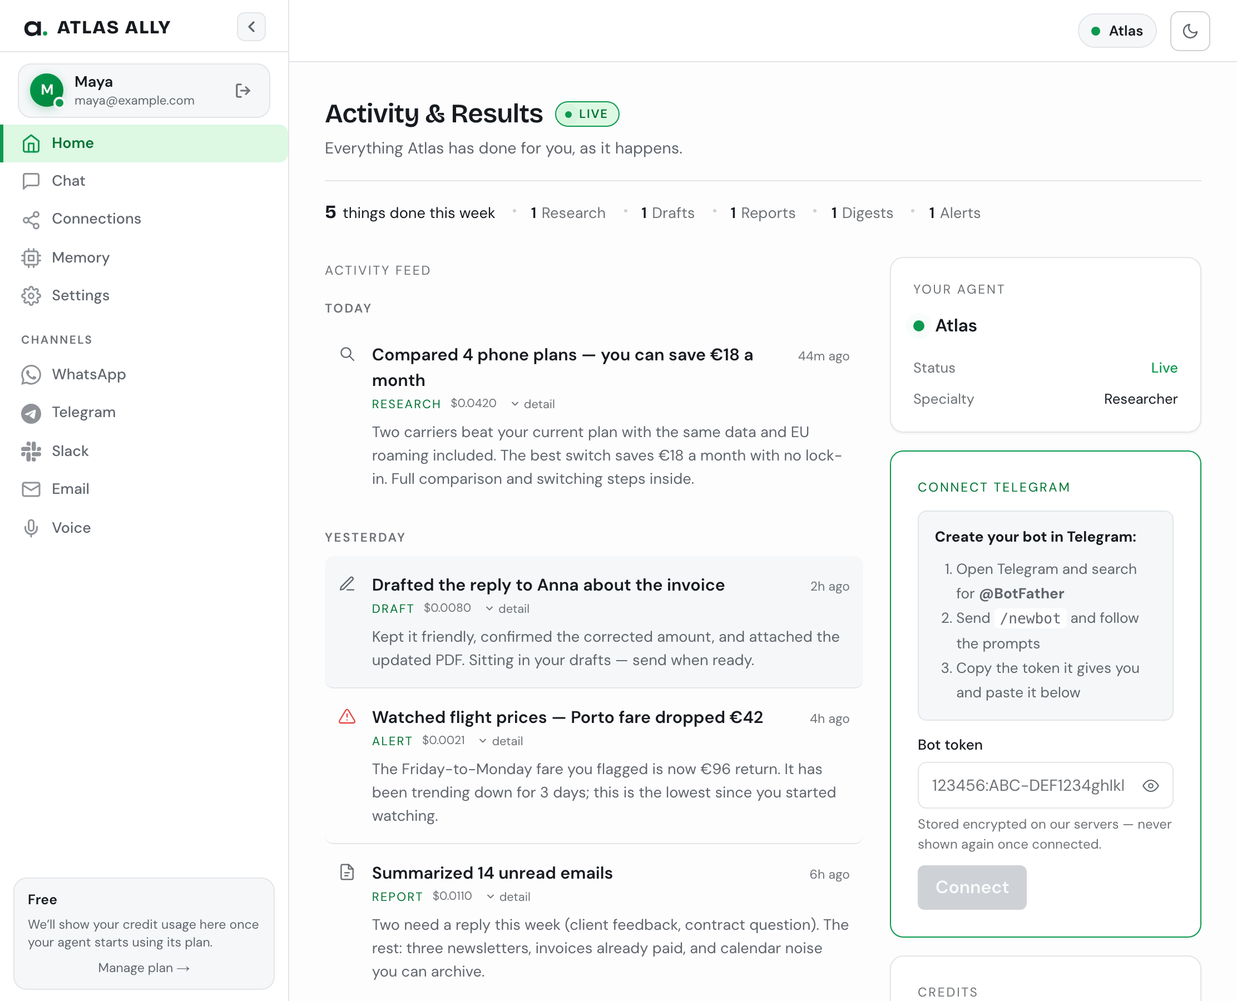Open 'Compared 4 phone plans' entry title

pos(562,367)
